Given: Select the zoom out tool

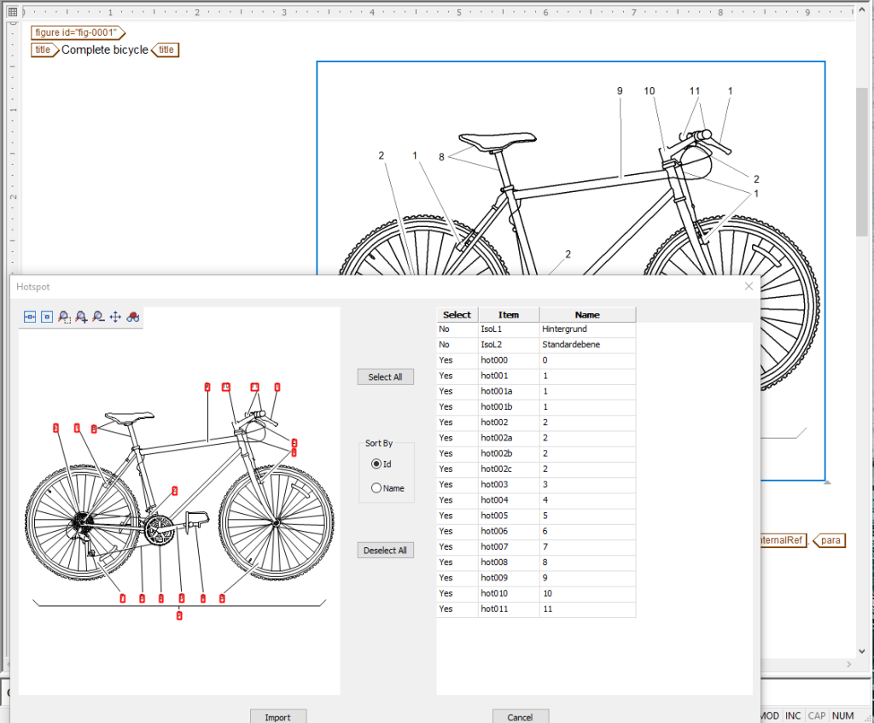Looking at the screenshot, I should click(97, 317).
